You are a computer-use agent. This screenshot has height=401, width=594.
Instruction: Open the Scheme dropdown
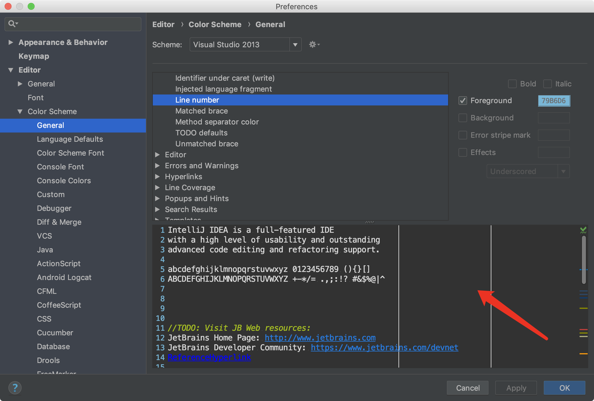[295, 45]
